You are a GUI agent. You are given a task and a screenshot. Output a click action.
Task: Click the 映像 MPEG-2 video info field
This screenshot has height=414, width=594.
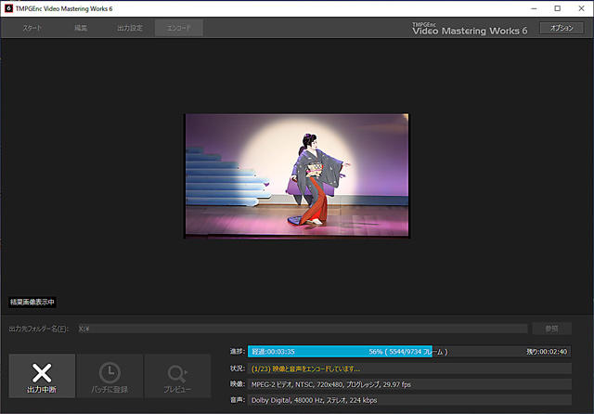tap(408, 384)
